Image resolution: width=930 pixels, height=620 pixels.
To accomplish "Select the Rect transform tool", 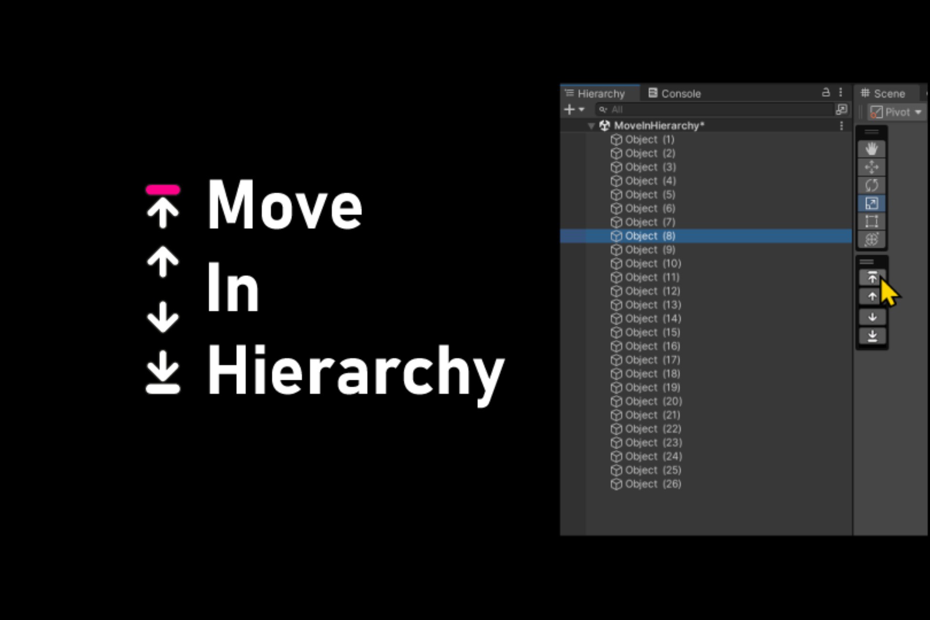I will [x=871, y=222].
